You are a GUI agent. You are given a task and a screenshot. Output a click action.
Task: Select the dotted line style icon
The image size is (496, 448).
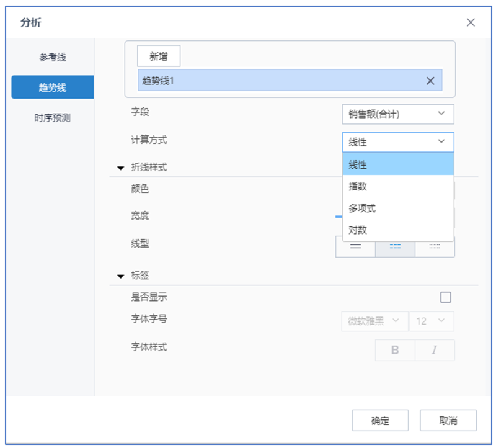click(x=434, y=246)
